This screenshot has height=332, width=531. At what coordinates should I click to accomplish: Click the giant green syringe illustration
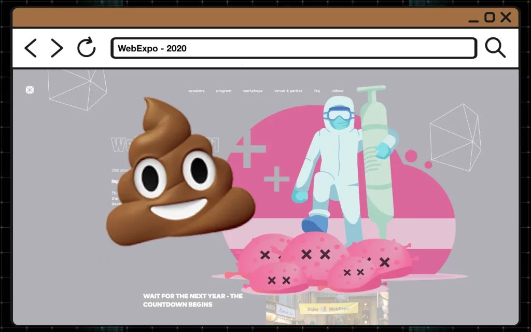pos(375,156)
